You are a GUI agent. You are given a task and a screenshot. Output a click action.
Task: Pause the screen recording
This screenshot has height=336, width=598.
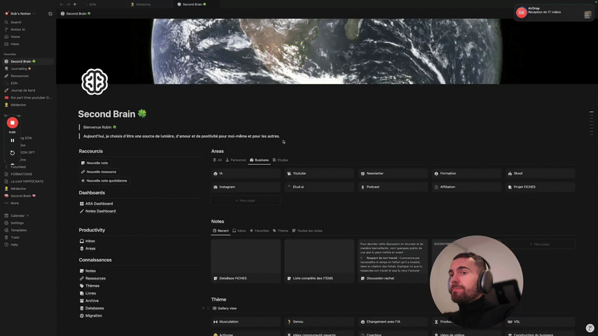point(12,141)
